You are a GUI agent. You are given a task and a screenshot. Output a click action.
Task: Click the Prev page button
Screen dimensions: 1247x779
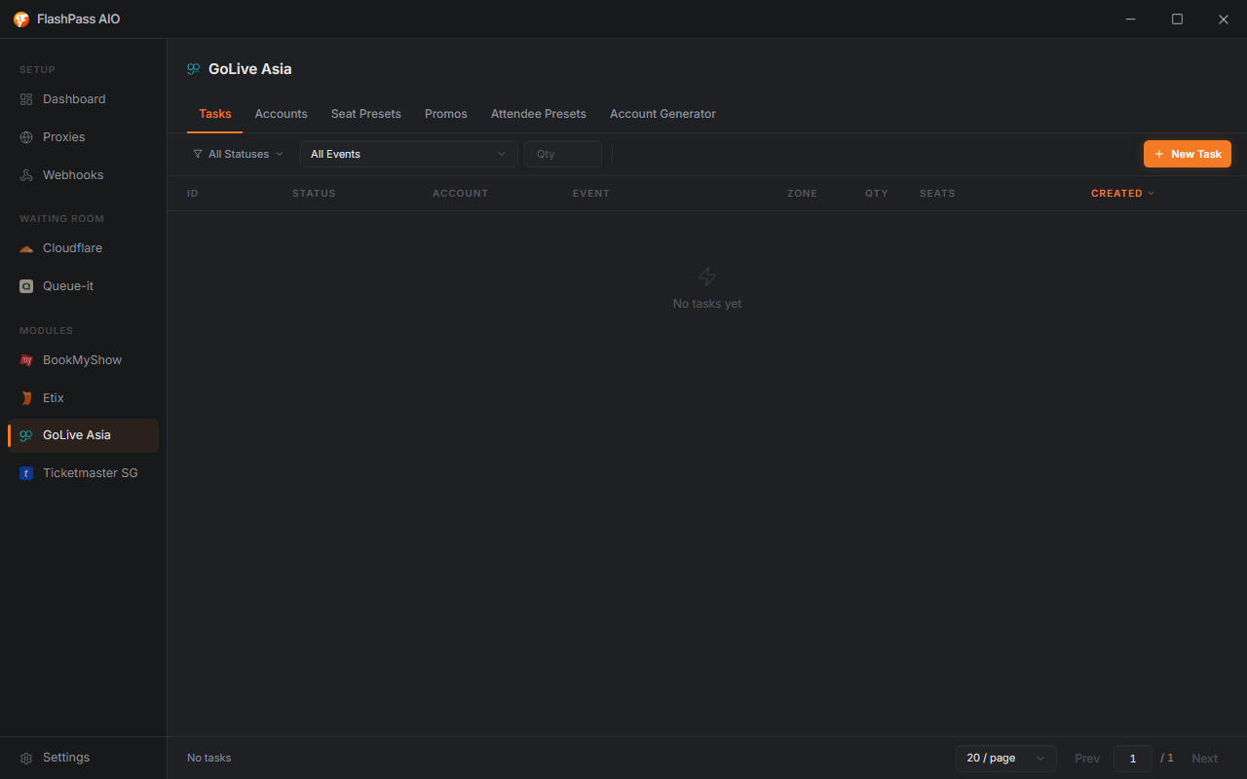(x=1087, y=759)
